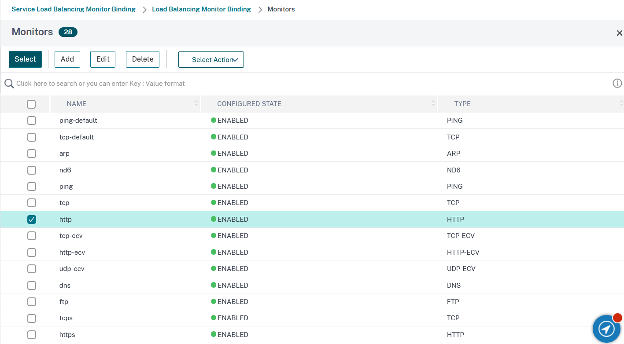
Task: Navigate to Load Balancing Monitor Binding breadcrumb
Action: (x=201, y=9)
